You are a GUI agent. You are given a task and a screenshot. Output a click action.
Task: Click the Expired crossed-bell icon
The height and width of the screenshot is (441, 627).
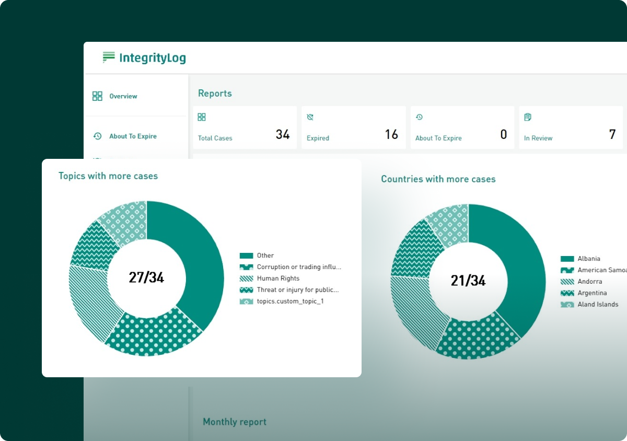click(311, 117)
